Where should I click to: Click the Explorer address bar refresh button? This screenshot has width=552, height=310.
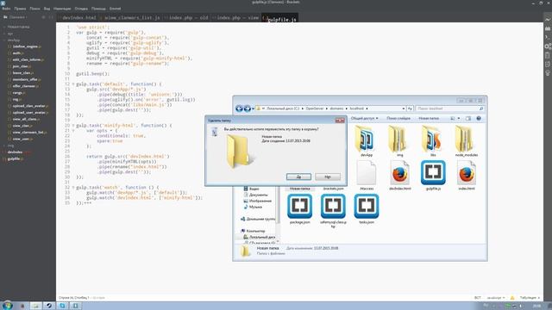point(410,108)
